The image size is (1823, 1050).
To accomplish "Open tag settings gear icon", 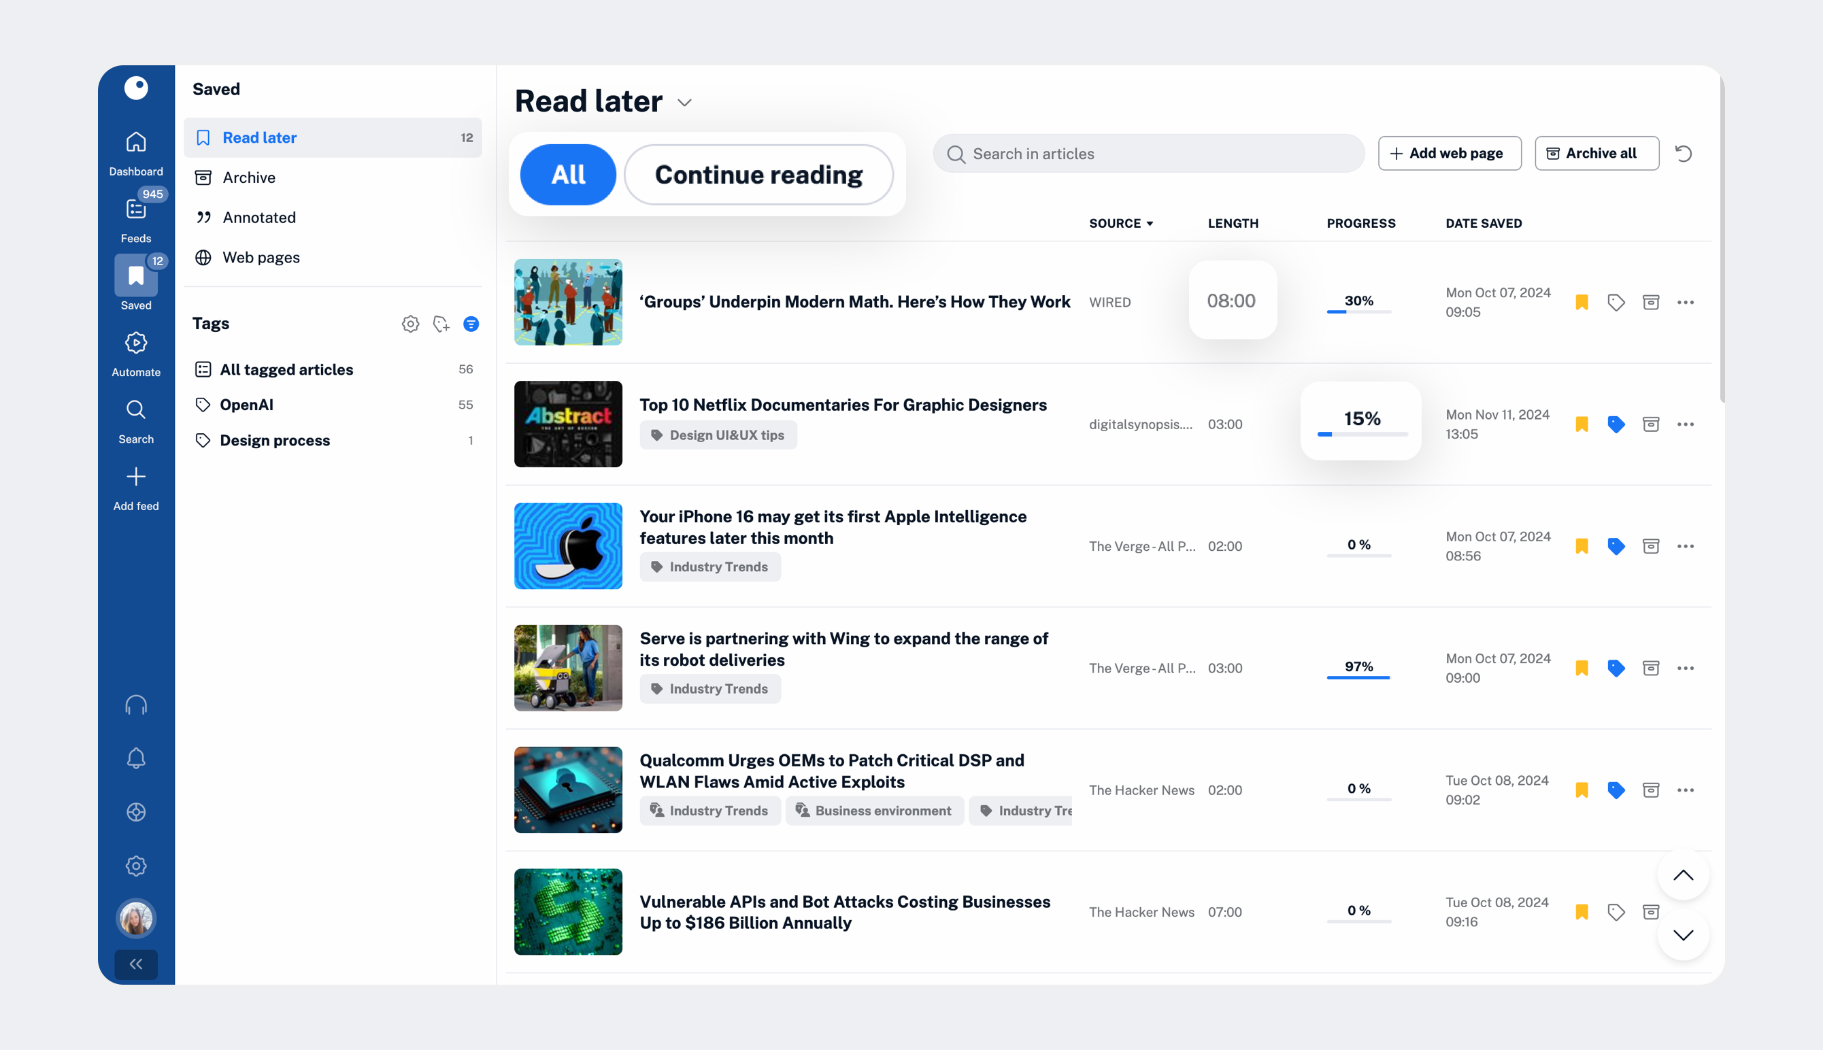I will (x=410, y=324).
